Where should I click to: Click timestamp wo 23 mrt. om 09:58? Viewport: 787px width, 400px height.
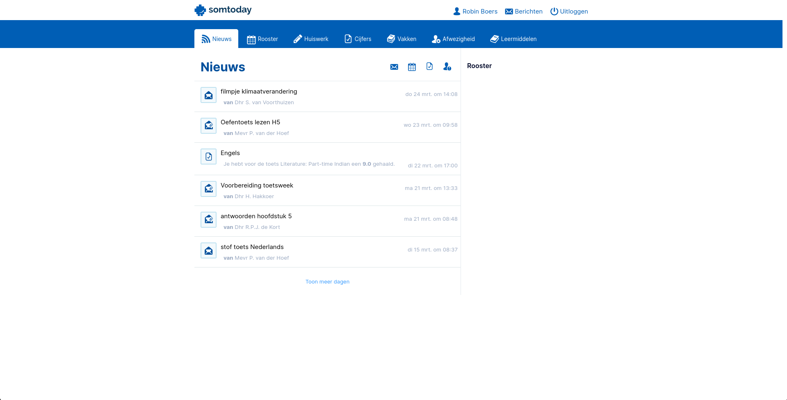[431, 125]
